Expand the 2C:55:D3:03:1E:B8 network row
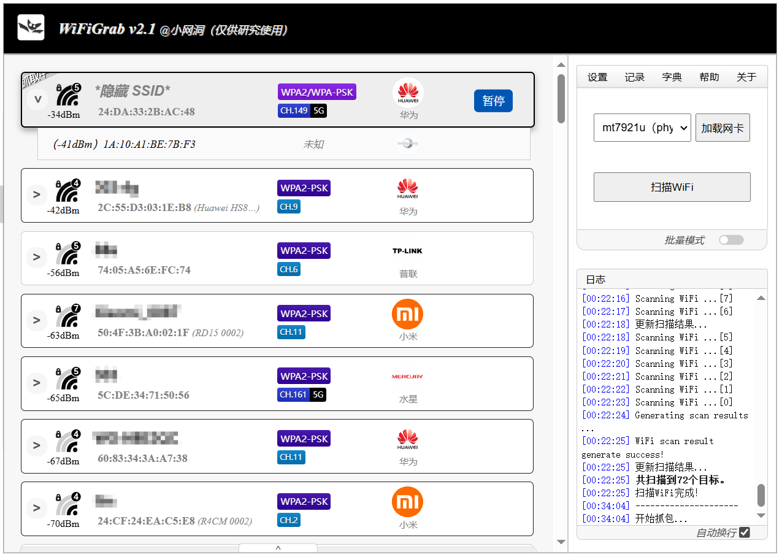 37,195
